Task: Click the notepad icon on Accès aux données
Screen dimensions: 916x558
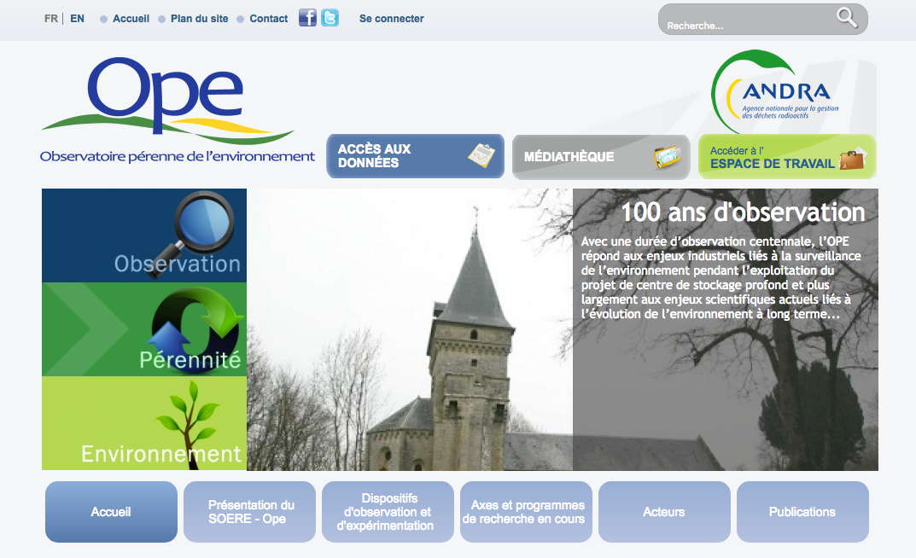Action: (x=481, y=155)
